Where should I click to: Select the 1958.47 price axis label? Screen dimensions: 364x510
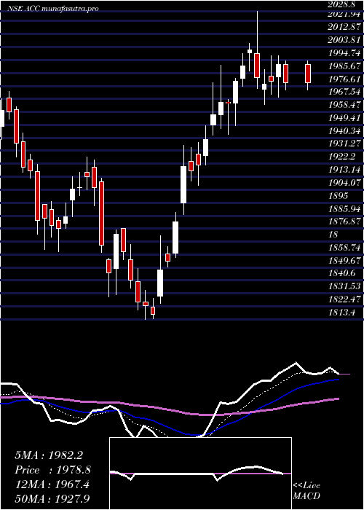(345, 105)
